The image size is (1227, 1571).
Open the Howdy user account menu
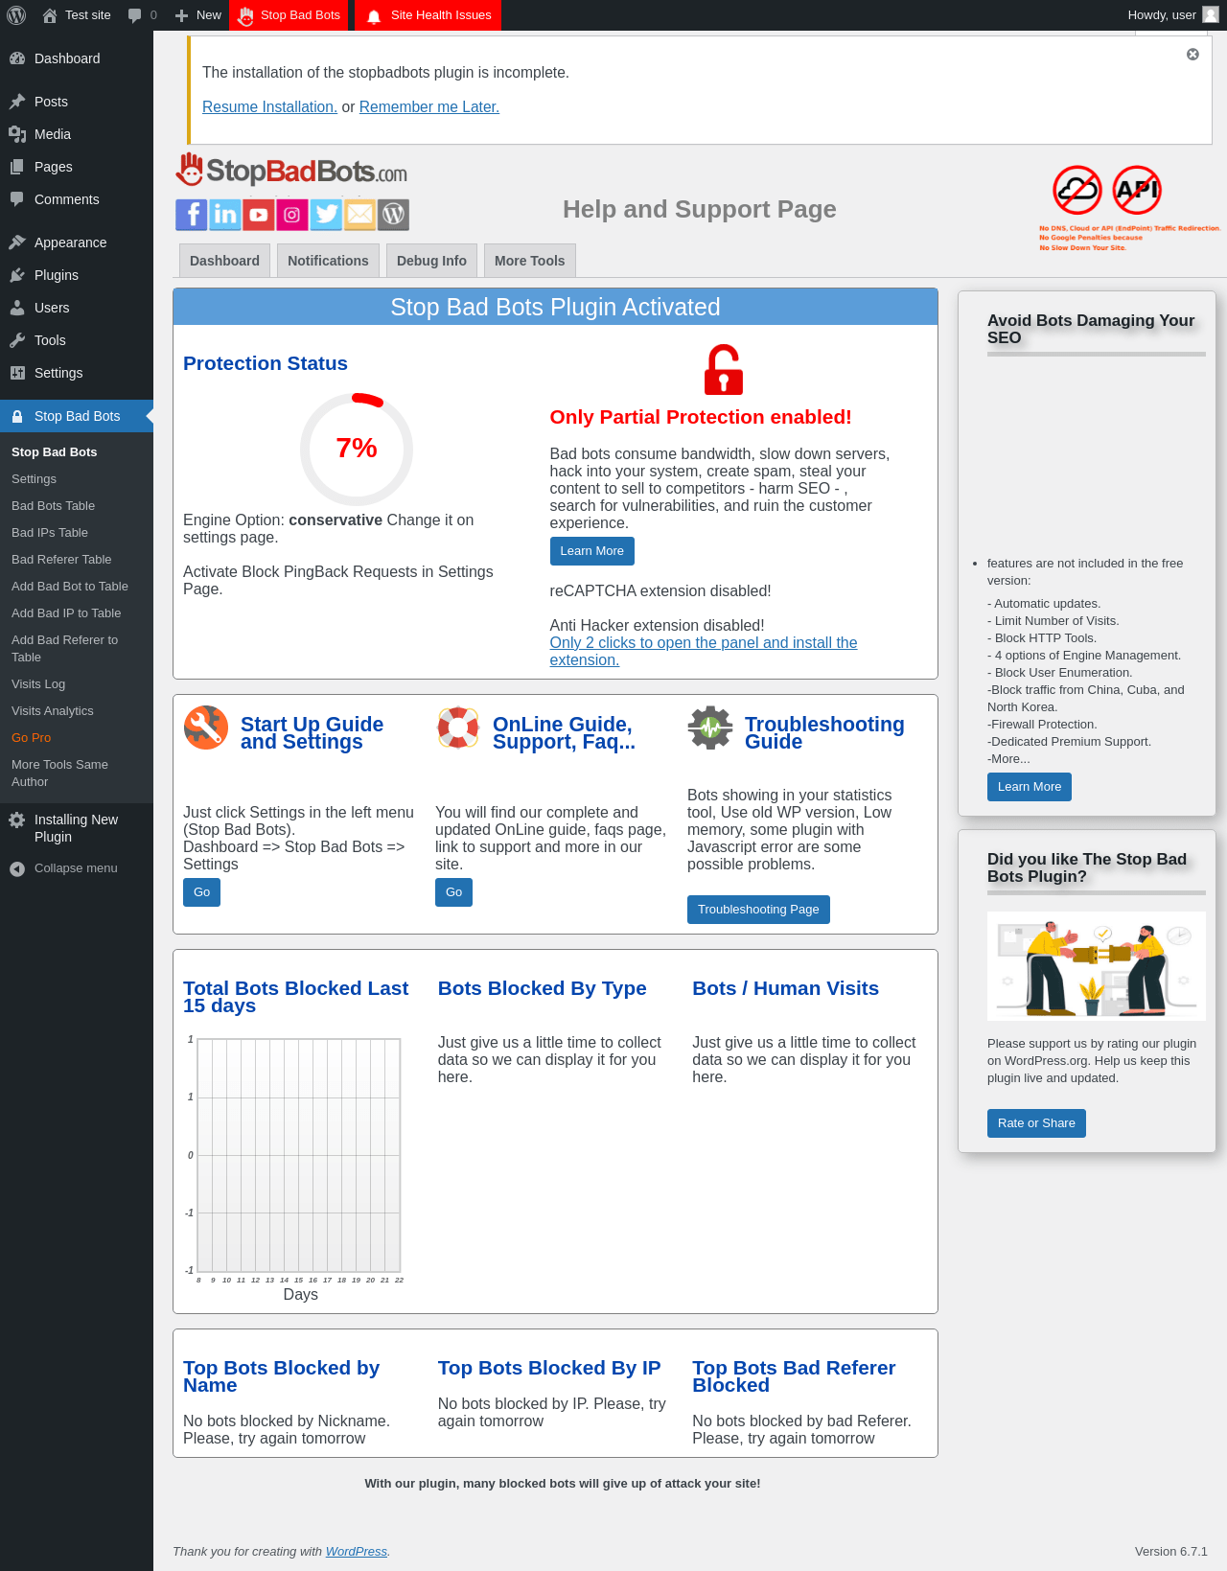(1173, 15)
